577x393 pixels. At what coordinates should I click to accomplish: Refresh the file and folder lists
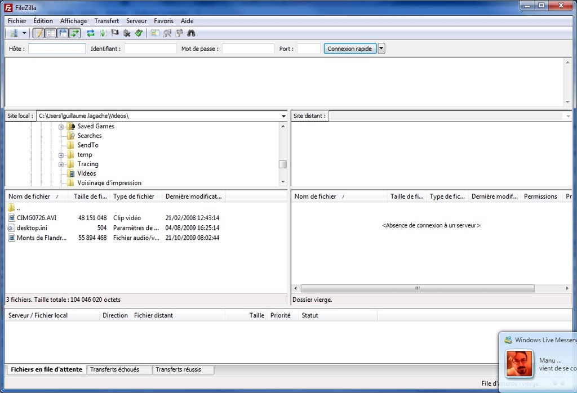pos(90,33)
